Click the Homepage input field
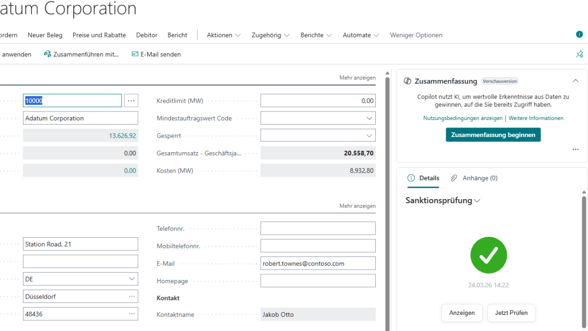Image resolution: width=588 pixels, height=331 pixels. 318,281
